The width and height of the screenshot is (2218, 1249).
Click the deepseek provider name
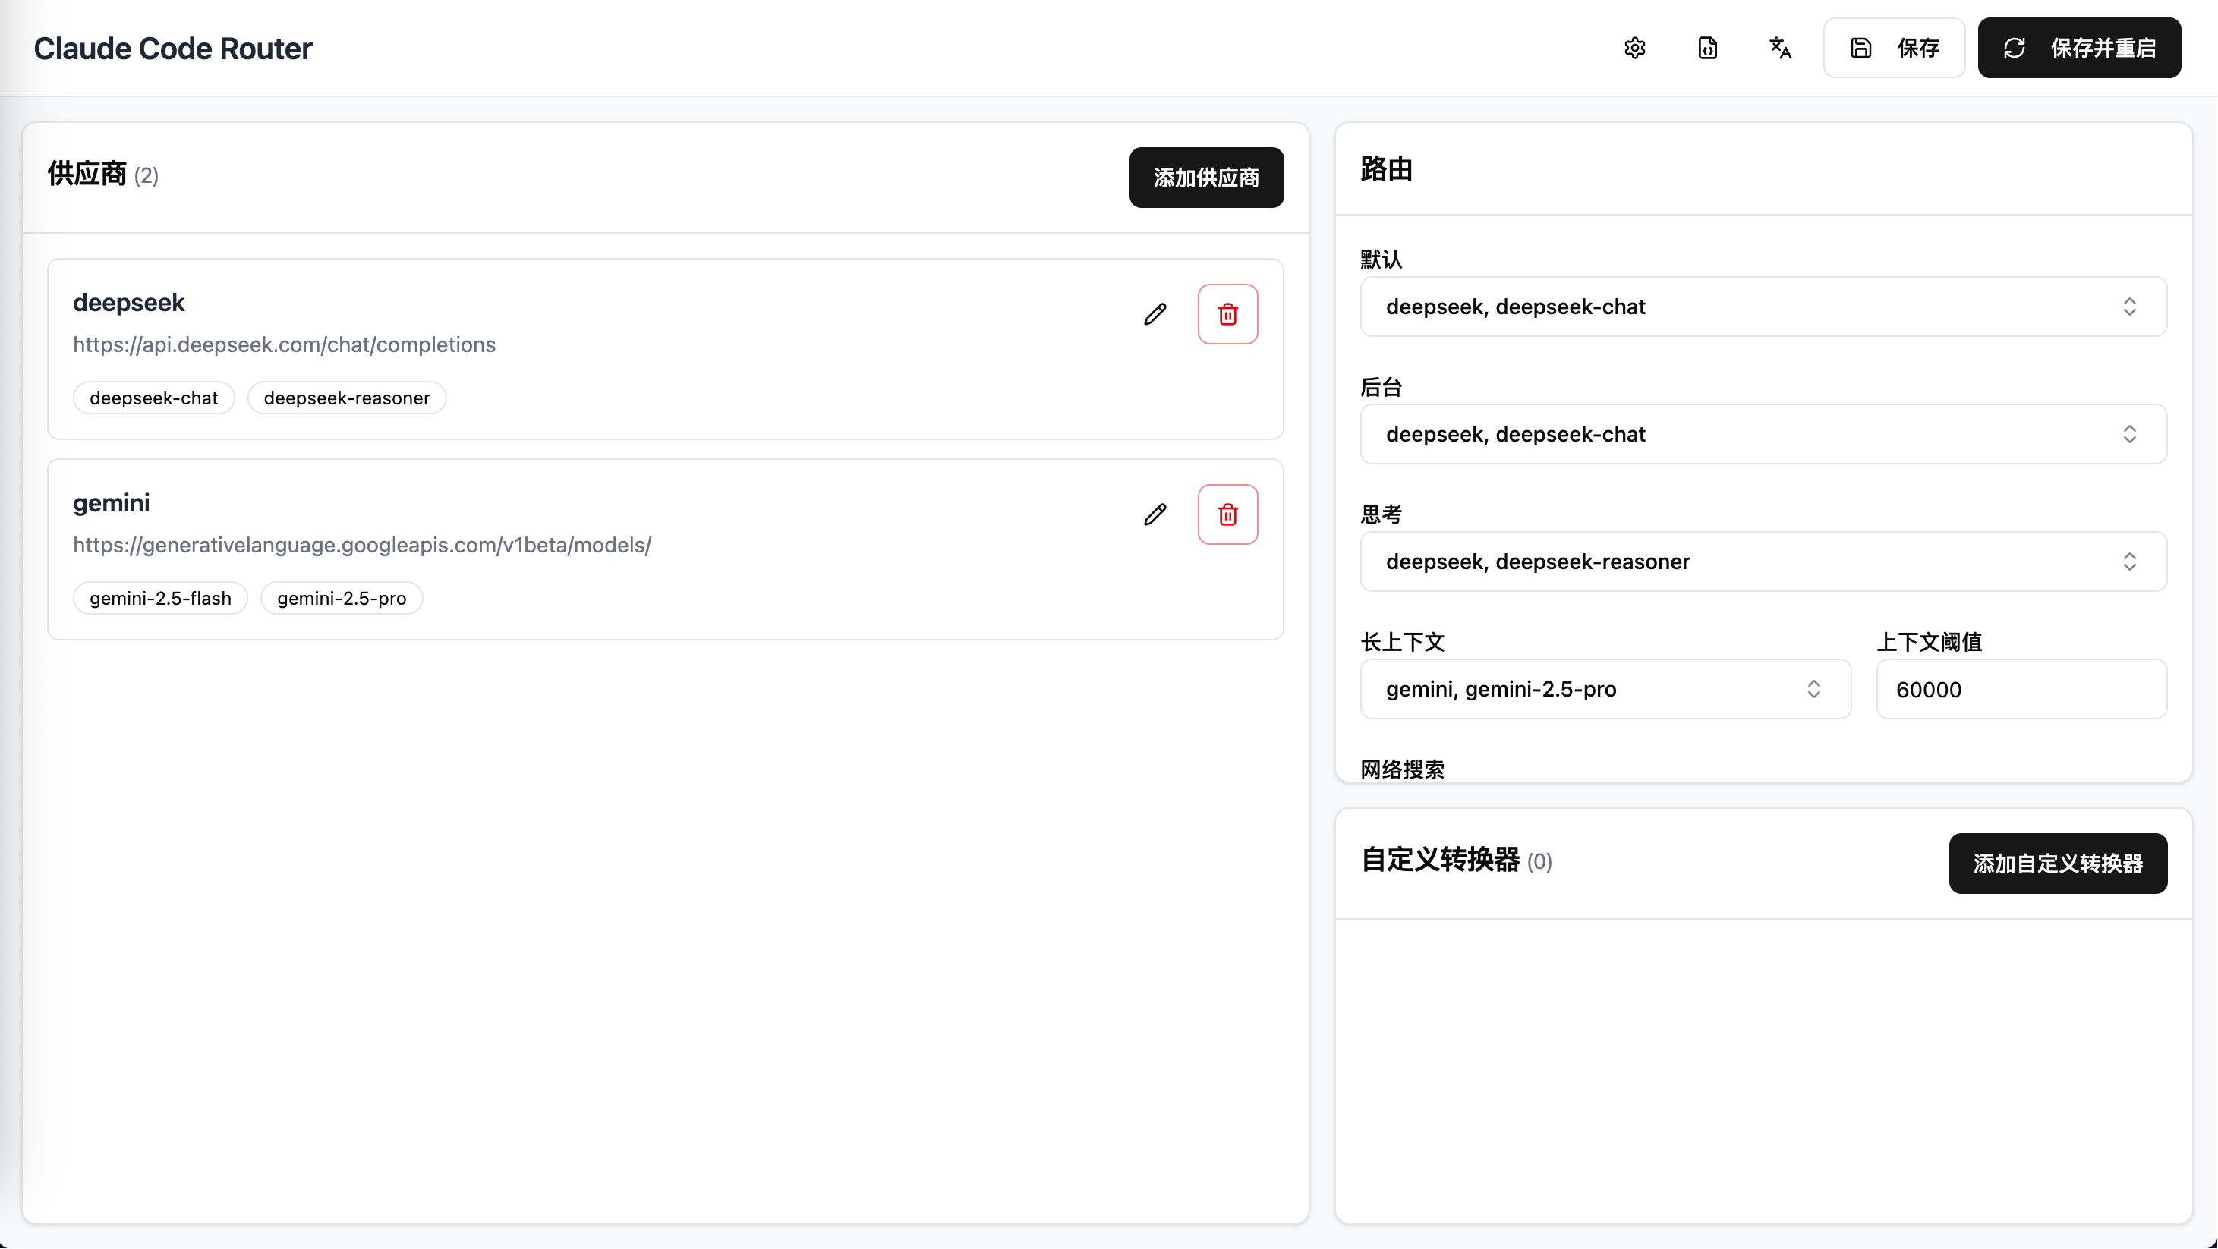(129, 302)
